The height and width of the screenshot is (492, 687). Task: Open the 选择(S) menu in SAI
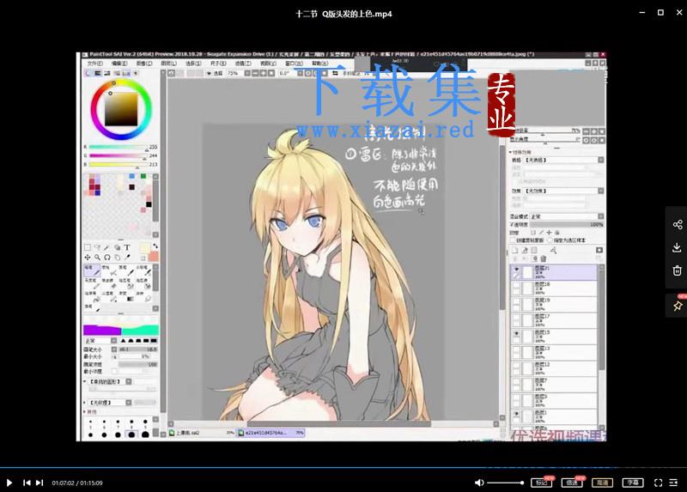coord(193,64)
